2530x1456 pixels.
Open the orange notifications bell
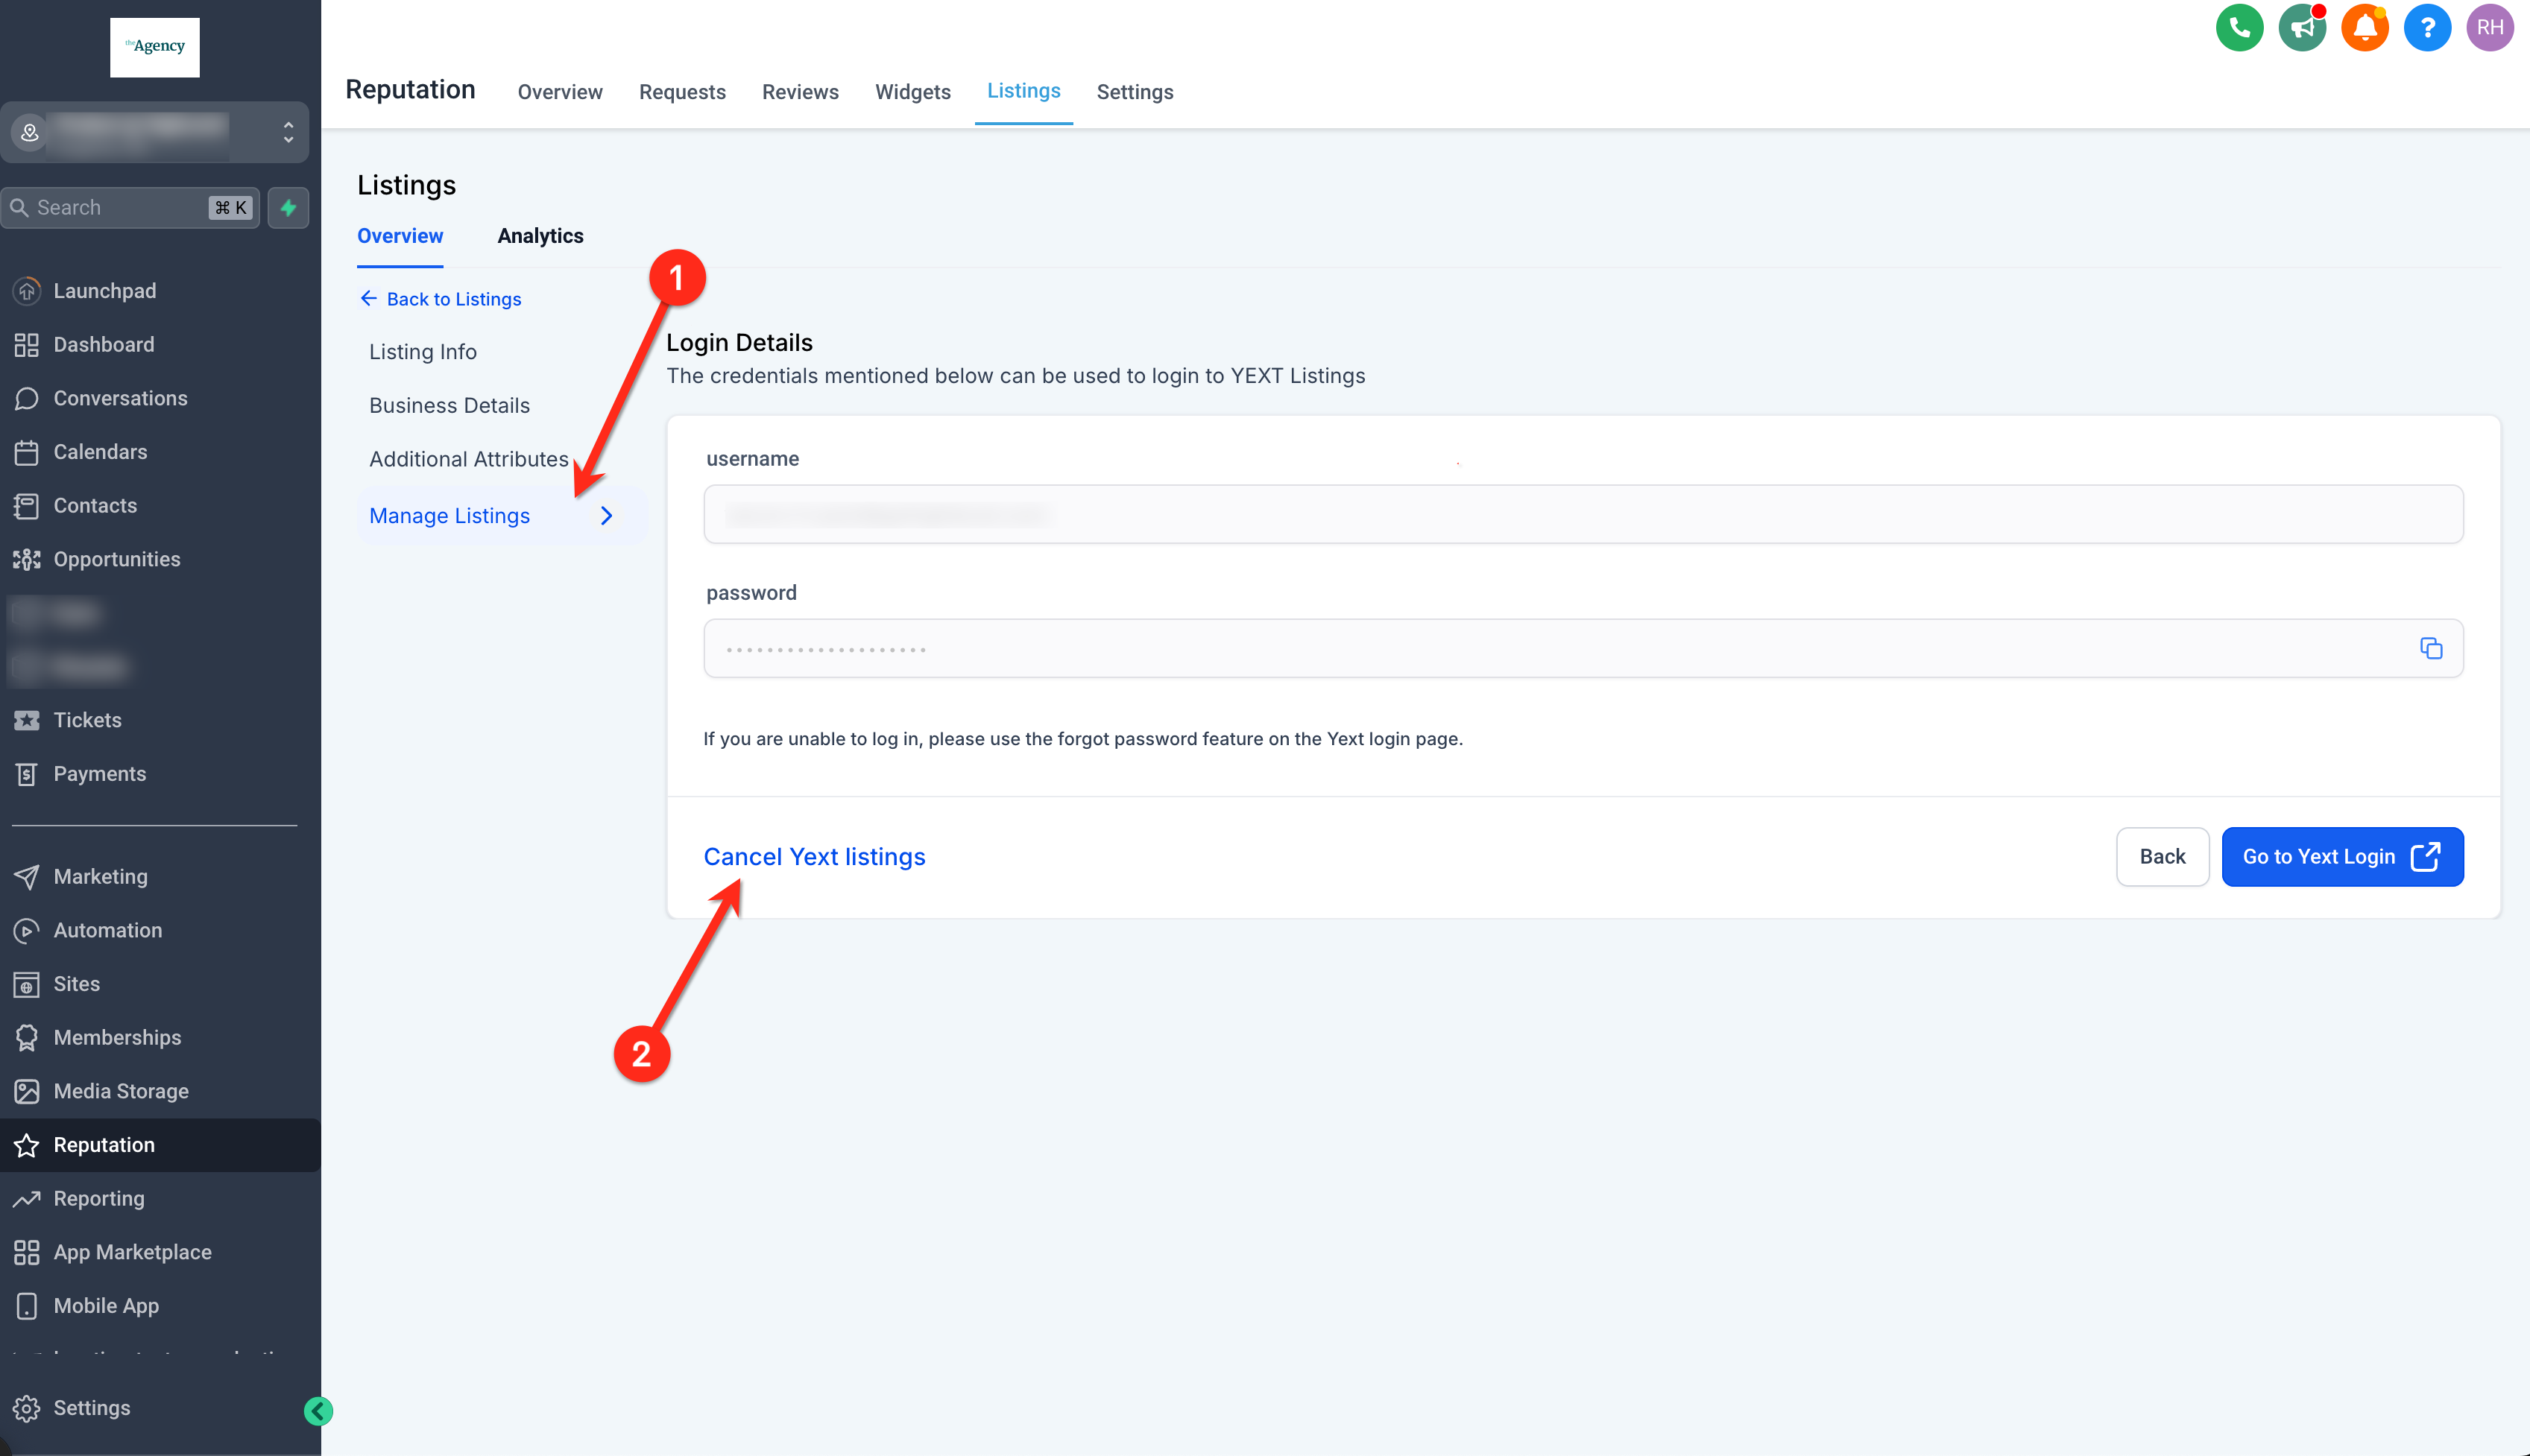pyautogui.click(x=2364, y=27)
